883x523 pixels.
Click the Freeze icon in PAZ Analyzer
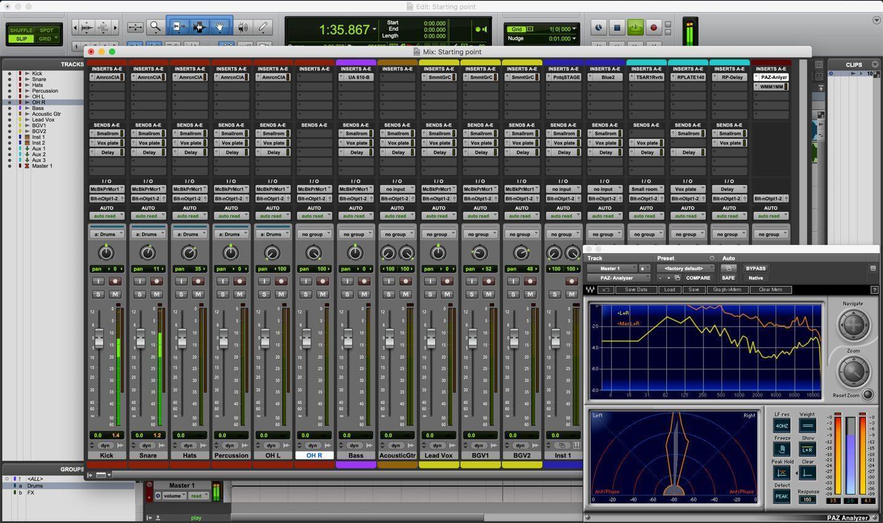point(782,448)
